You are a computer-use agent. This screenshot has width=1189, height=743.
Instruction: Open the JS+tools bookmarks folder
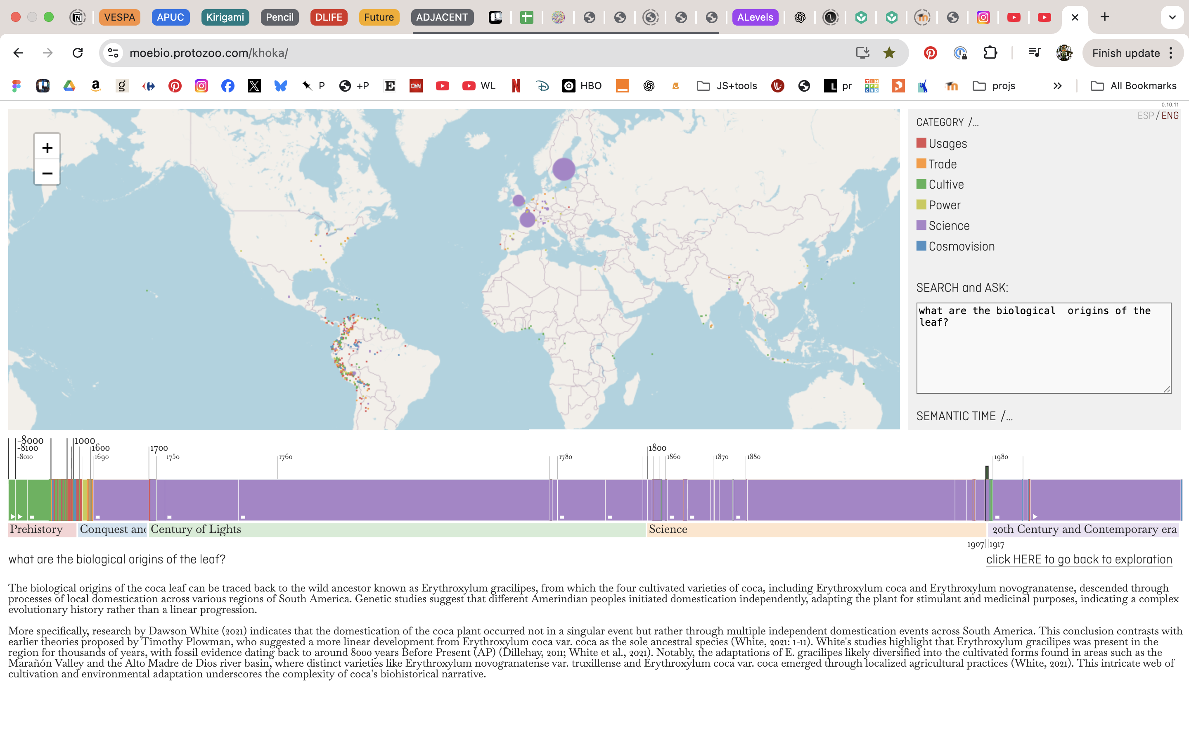(727, 86)
